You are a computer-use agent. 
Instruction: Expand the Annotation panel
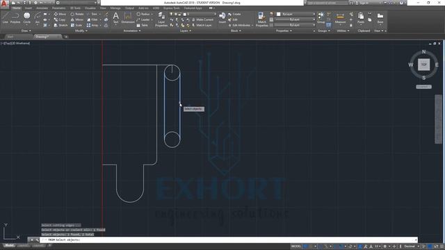tap(132, 31)
